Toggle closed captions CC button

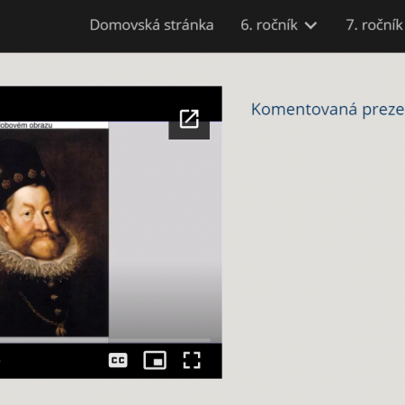118,360
